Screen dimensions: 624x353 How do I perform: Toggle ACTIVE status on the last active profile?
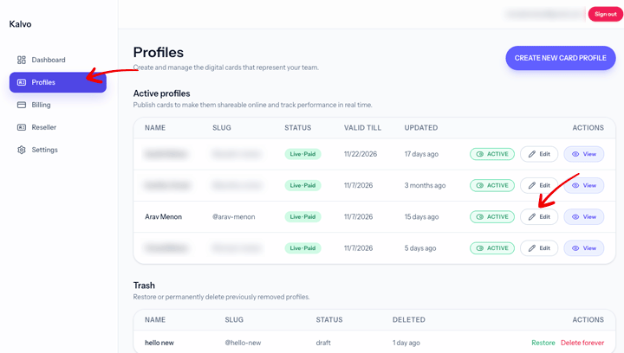click(492, 248)
